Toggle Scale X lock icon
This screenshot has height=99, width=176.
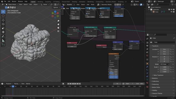pyautogui.click(x=171, y=67)
